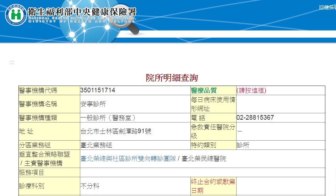This screenshot has width=336, height=196.
Task: Click the 診療科別 label cell
Action: pyautogui.click(x=49, y=186)
